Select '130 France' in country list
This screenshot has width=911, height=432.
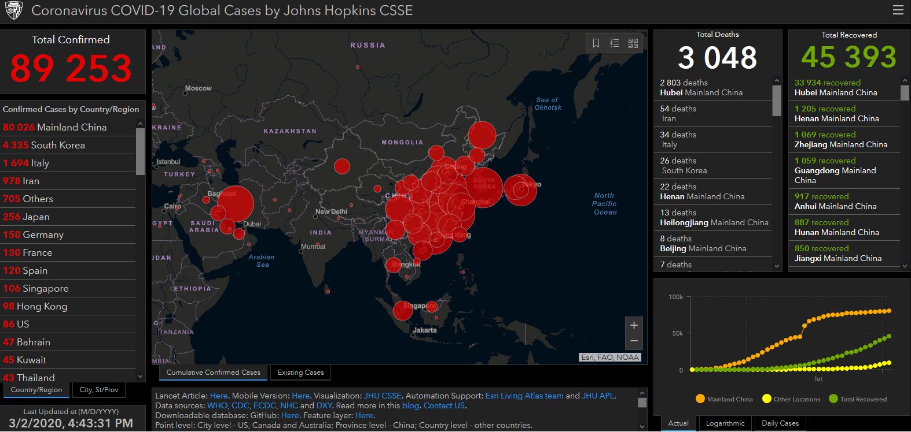(x=68, y=252)
